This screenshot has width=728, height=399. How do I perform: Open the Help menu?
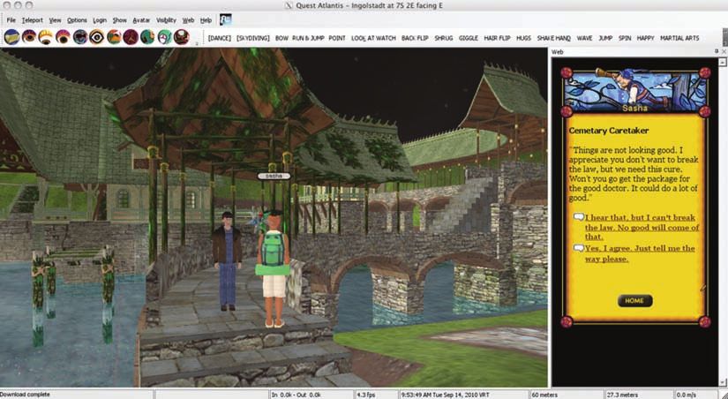tap(206, 20)
